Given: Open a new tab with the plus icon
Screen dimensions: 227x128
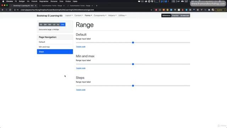Looking at the screenshot, I should (x=96, y=6).
